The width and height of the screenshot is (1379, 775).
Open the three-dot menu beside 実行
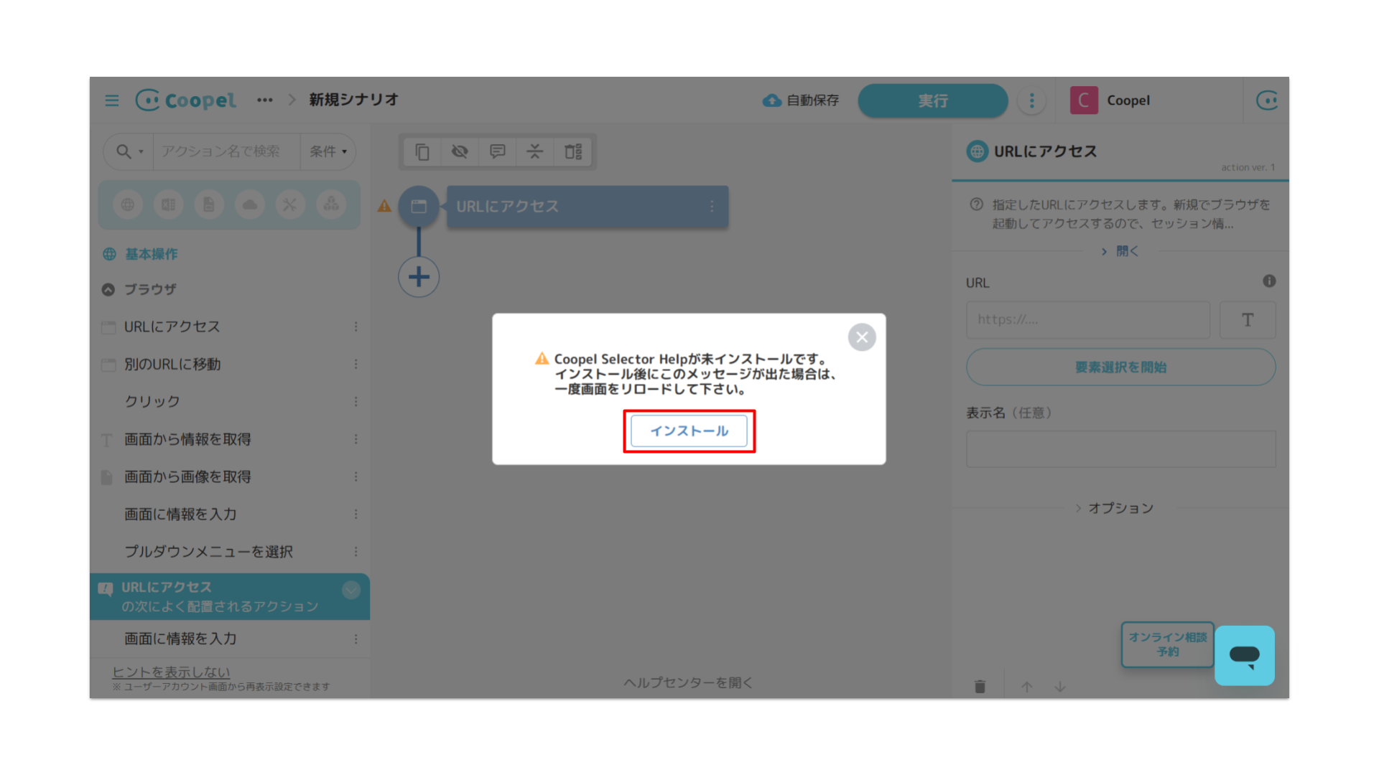pos(1032,100)
